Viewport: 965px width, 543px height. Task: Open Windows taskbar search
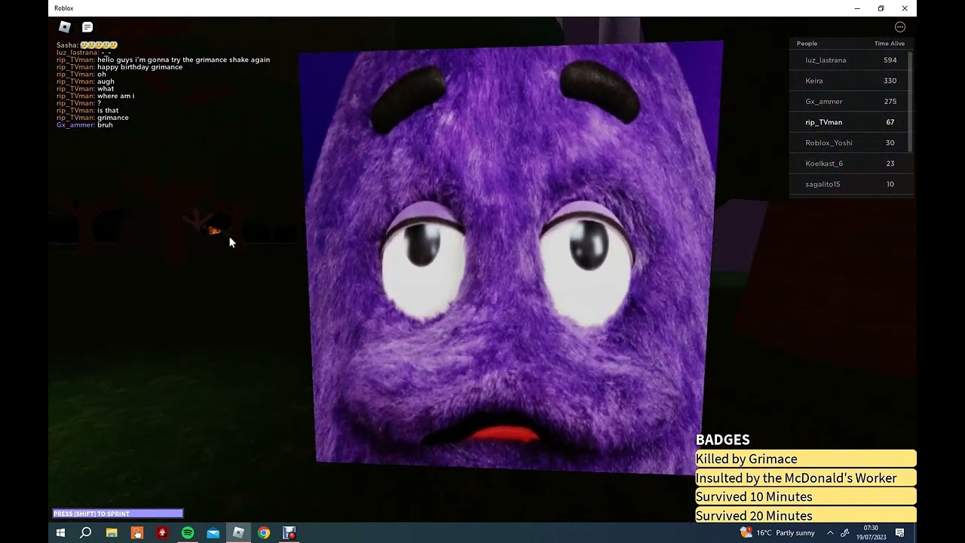click(86, 533)
